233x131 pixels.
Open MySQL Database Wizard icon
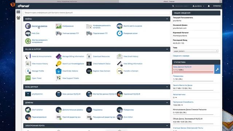click(x=89, y=94)
